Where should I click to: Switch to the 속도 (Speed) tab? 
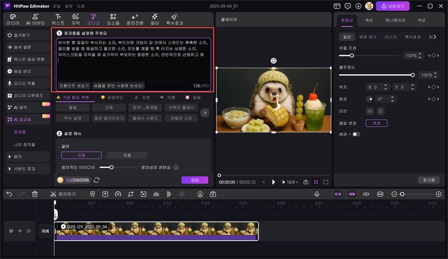click(x=369, y=20)
